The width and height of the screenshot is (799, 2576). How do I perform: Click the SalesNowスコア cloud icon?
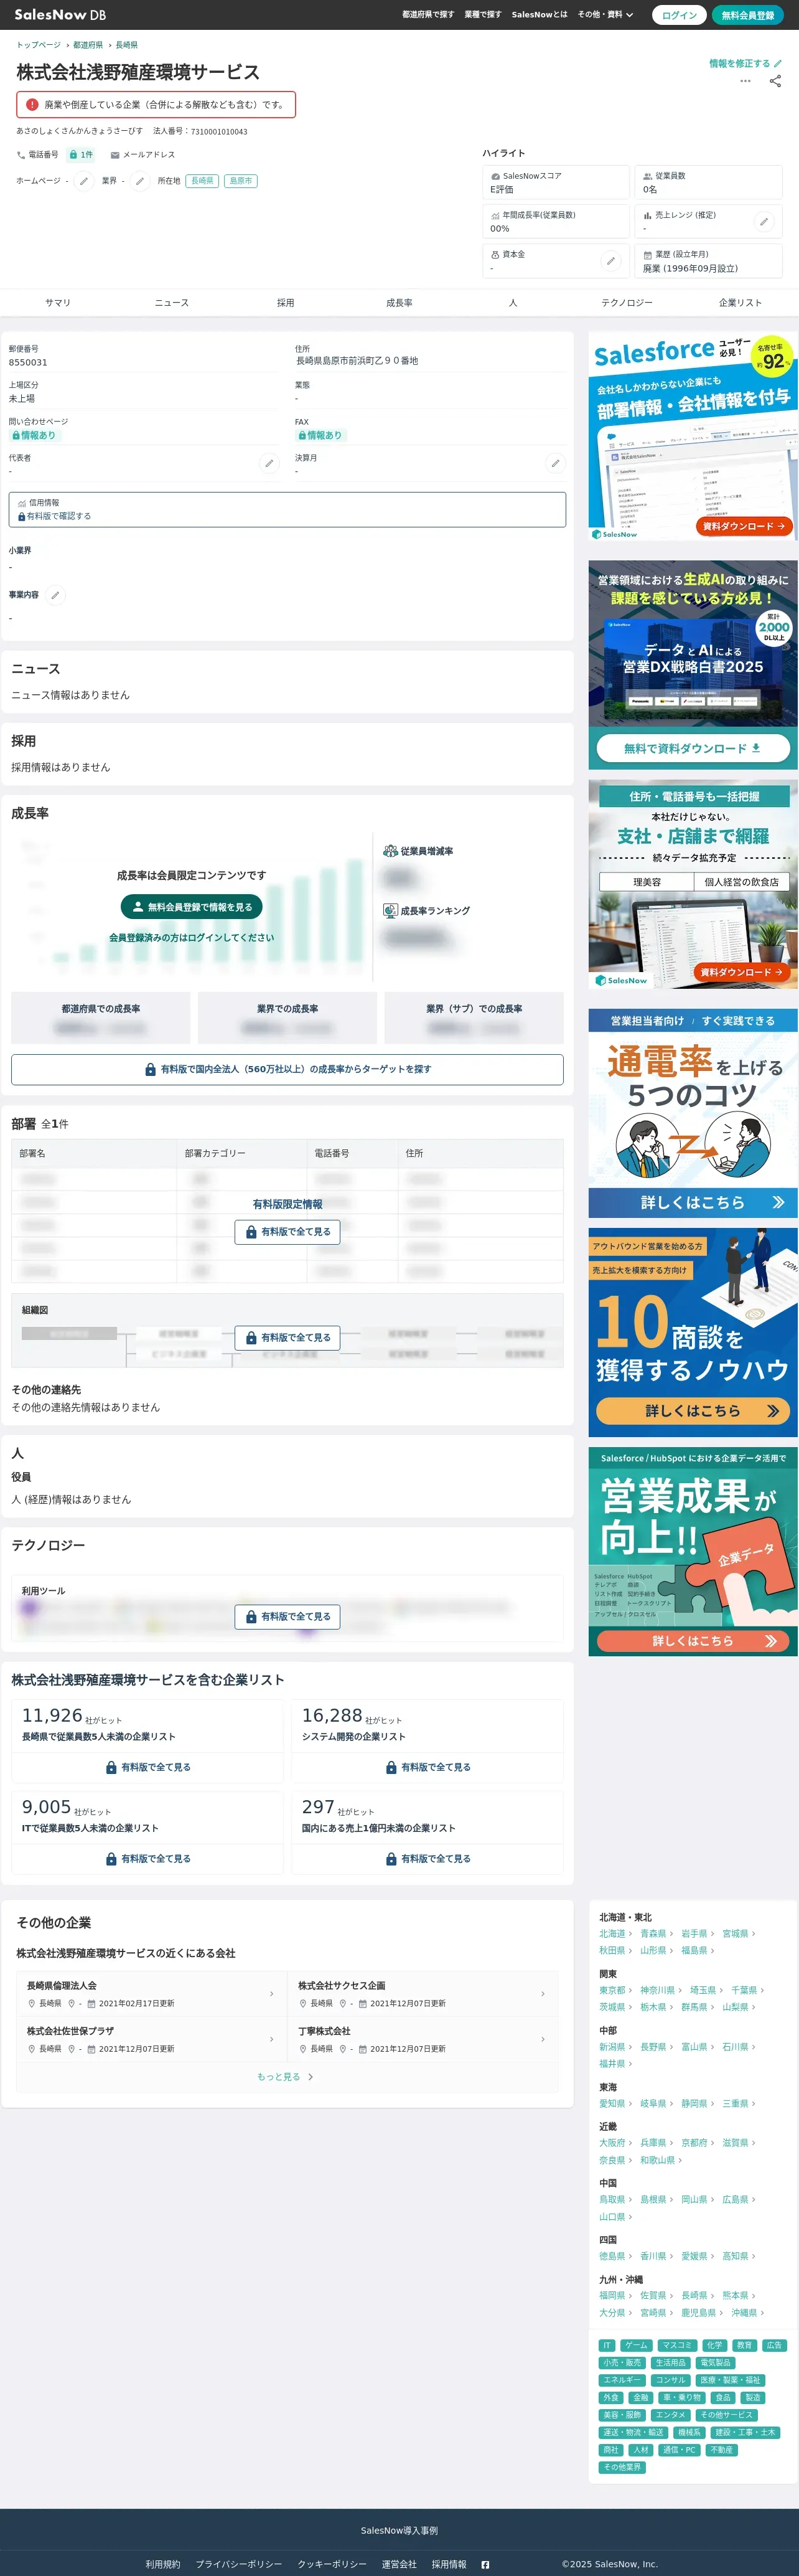(x=495, y=176)
